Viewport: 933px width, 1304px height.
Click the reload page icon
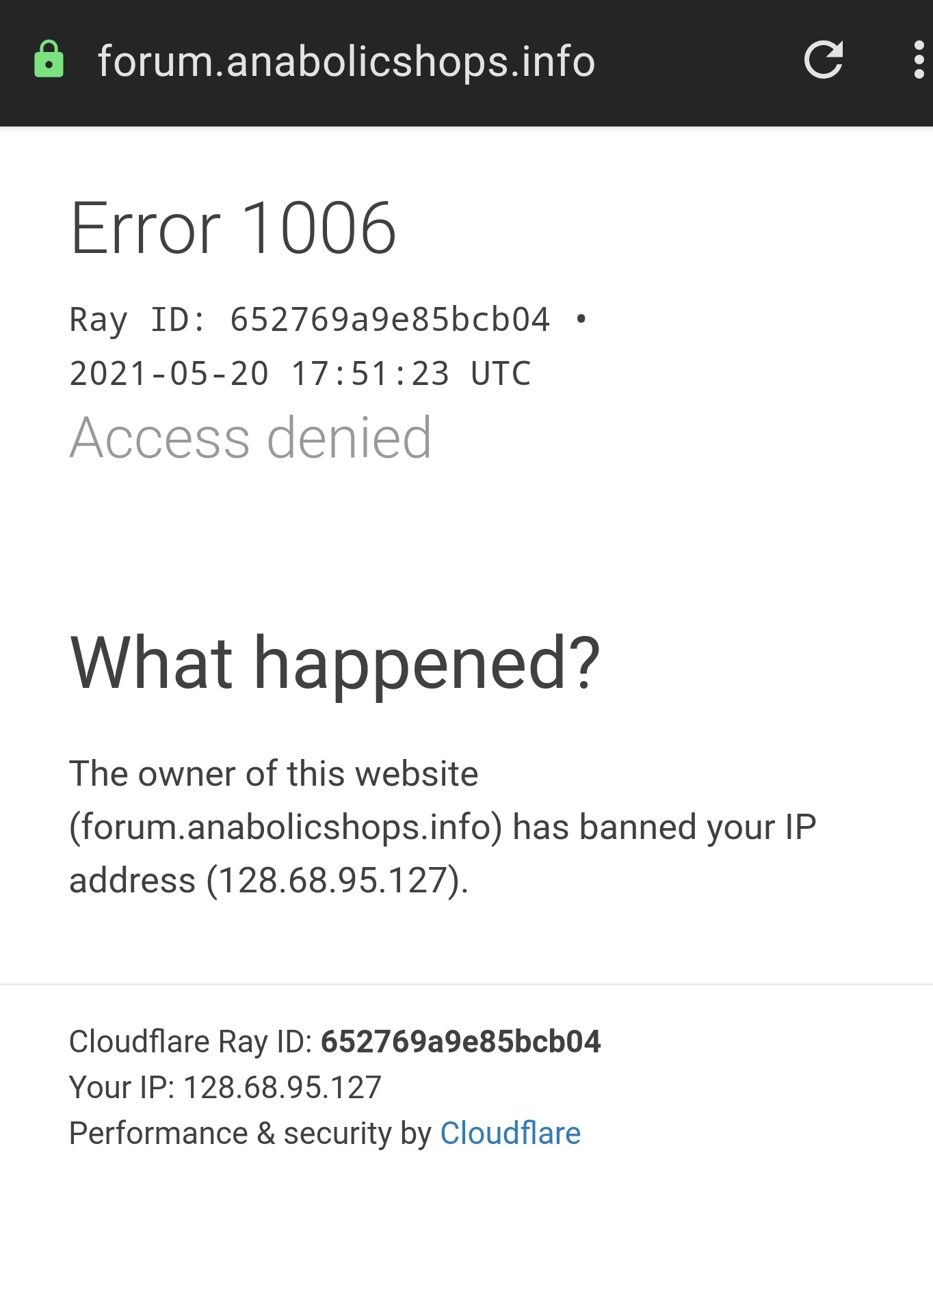point(823,60)
